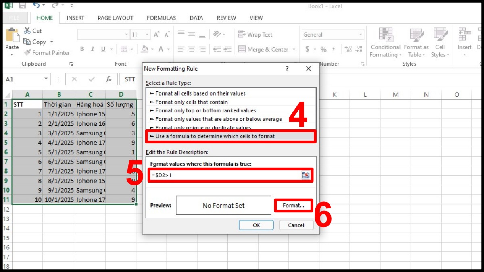Click OK in New Formatting Rule

[256, 225]
